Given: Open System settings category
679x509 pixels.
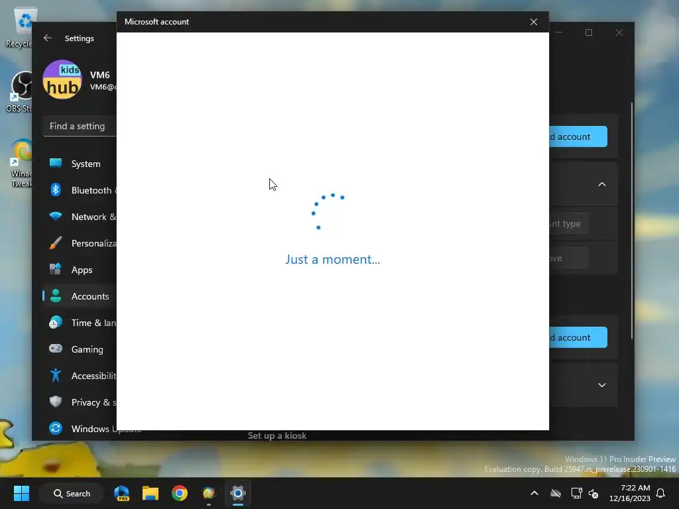Looking at the screenshot, I should (80, 164).
